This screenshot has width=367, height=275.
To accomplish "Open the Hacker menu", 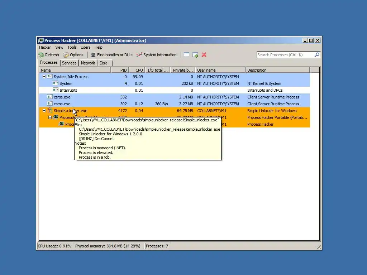I will coord(45,47).
